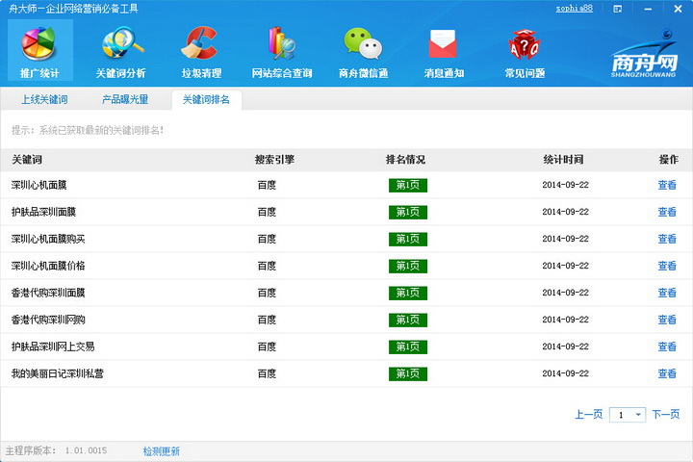Select keyword 深圳心机面膜

coord(38,185)
